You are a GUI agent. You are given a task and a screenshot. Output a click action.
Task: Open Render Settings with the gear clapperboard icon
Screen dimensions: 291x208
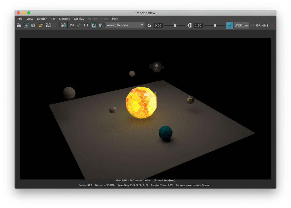[x=63, y=25]
